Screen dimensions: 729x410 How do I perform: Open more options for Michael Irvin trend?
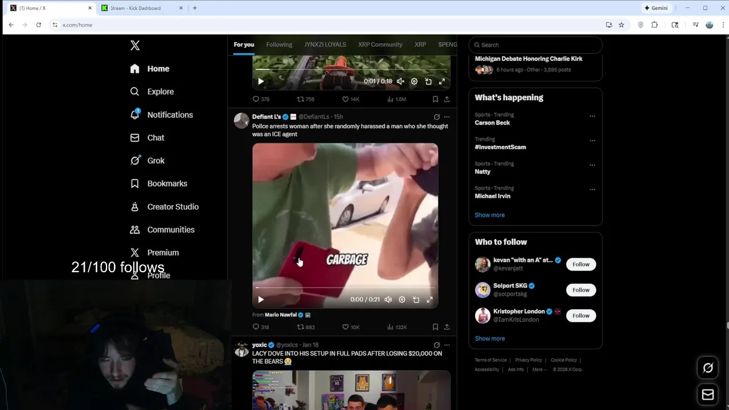(x=592, y=190)
